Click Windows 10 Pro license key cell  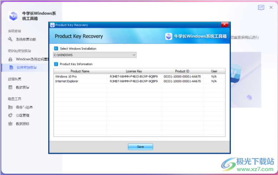coord(134,77)
